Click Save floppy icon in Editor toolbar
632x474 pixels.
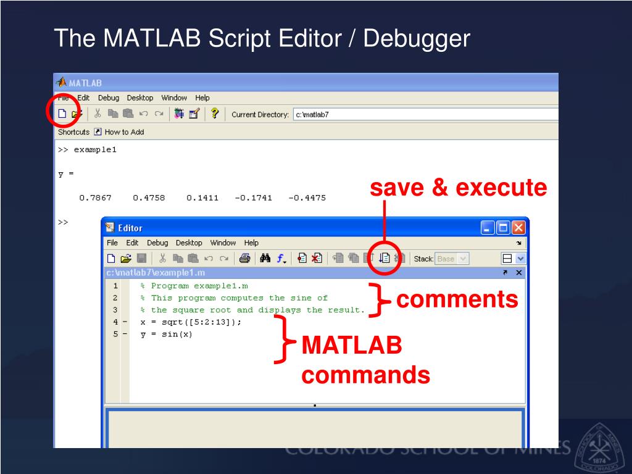point(141,259)
